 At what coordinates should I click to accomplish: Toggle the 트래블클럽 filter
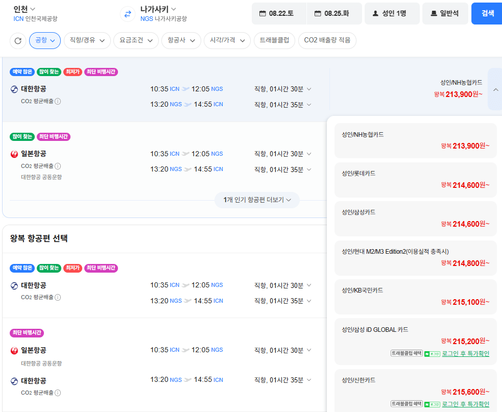tap(274, 40)
